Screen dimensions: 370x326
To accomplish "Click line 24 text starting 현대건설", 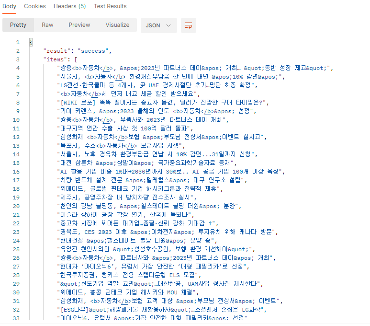I will click(135, 241).
